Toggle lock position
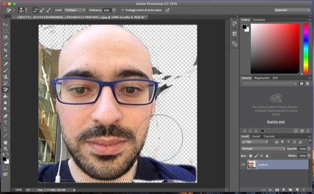Image resolution: width=314 pixels, height=194 pixels. coord(261,156)
